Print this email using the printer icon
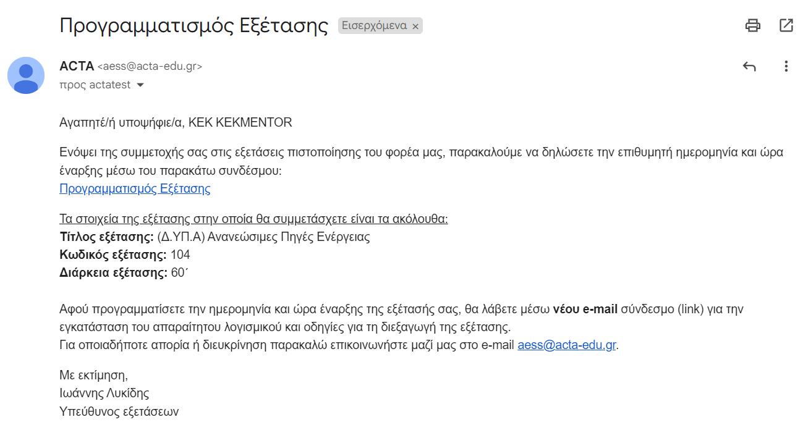This screenshot has height=430, width=803. (752, 25)
